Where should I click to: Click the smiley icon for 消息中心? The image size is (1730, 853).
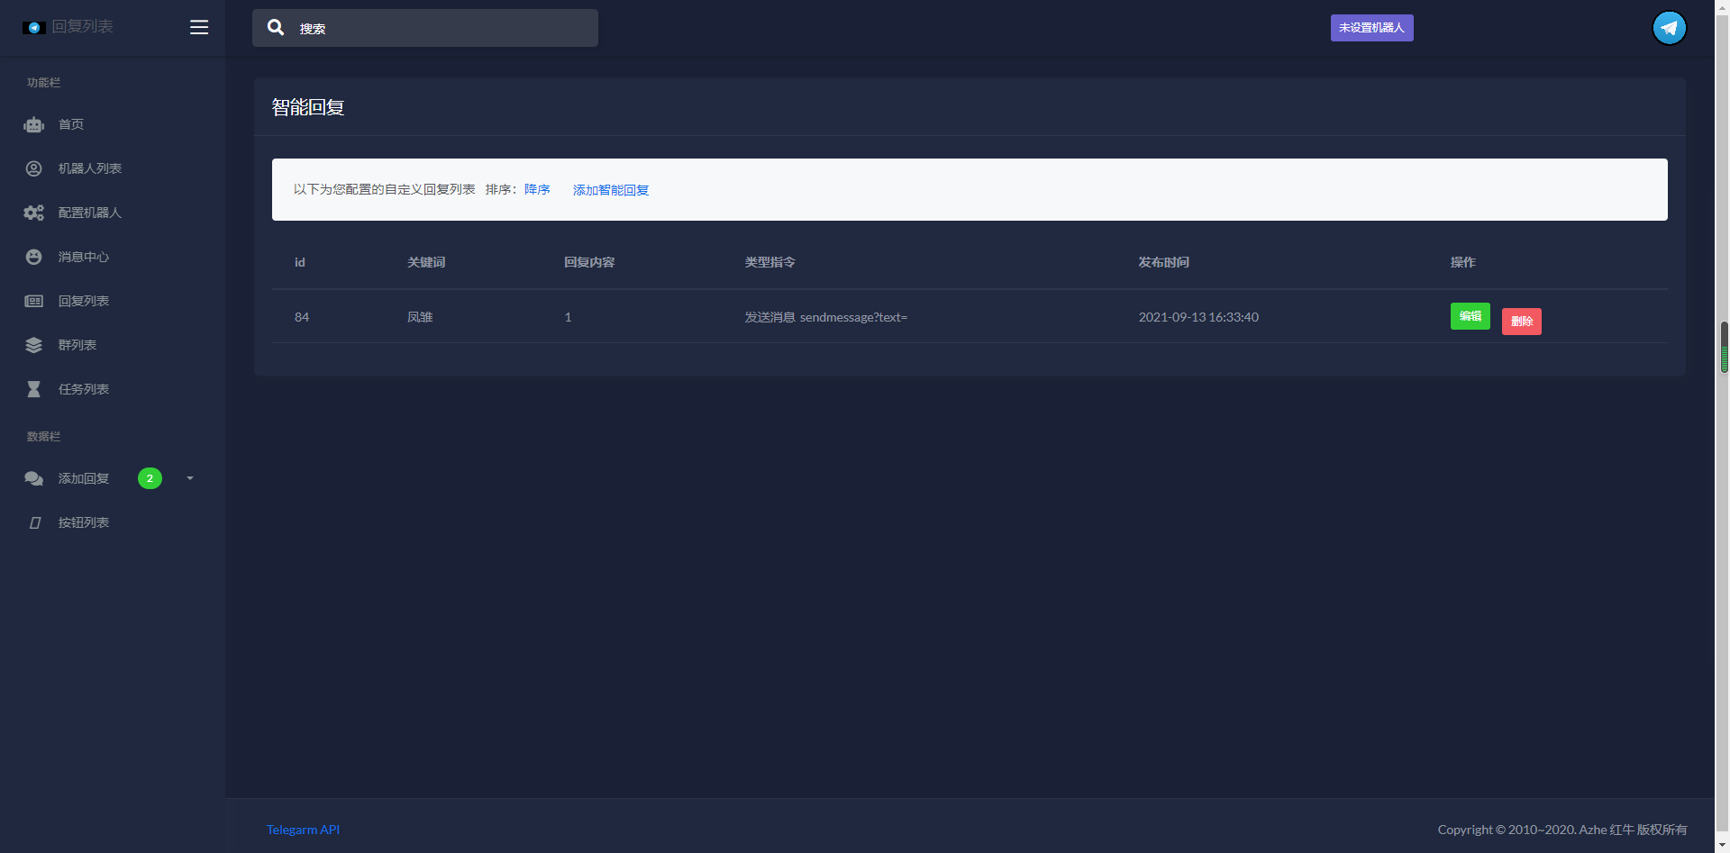tap(34, 257)
